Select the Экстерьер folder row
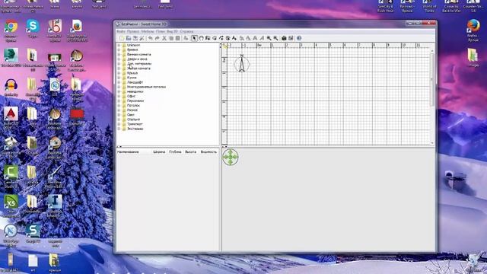The image size is (487, 274). pos(132,129)
